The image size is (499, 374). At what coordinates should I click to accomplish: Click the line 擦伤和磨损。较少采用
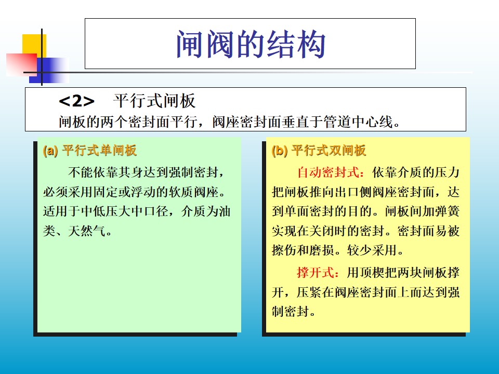(x=338, y=251)
